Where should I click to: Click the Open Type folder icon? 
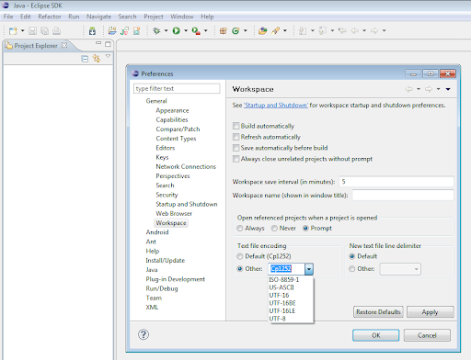pyautogui.click(x=262, y=31)
